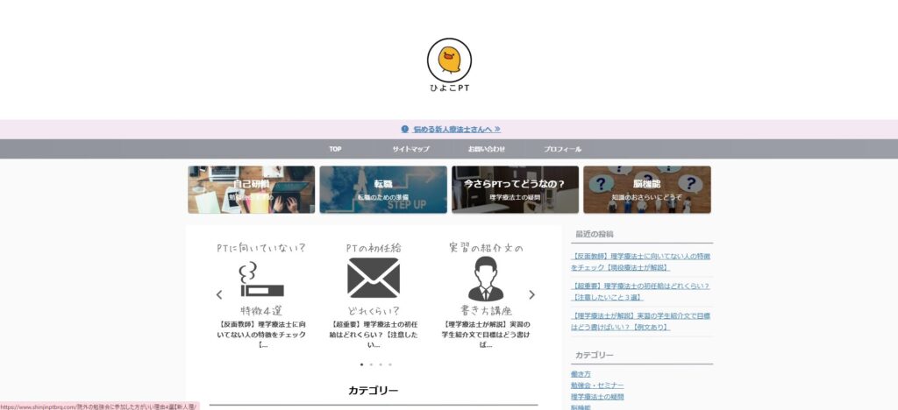The height and width of the screenshot is (410, 898).
Task: Open the 自己研鑽 category banner
Action: [x=252, y=190]
